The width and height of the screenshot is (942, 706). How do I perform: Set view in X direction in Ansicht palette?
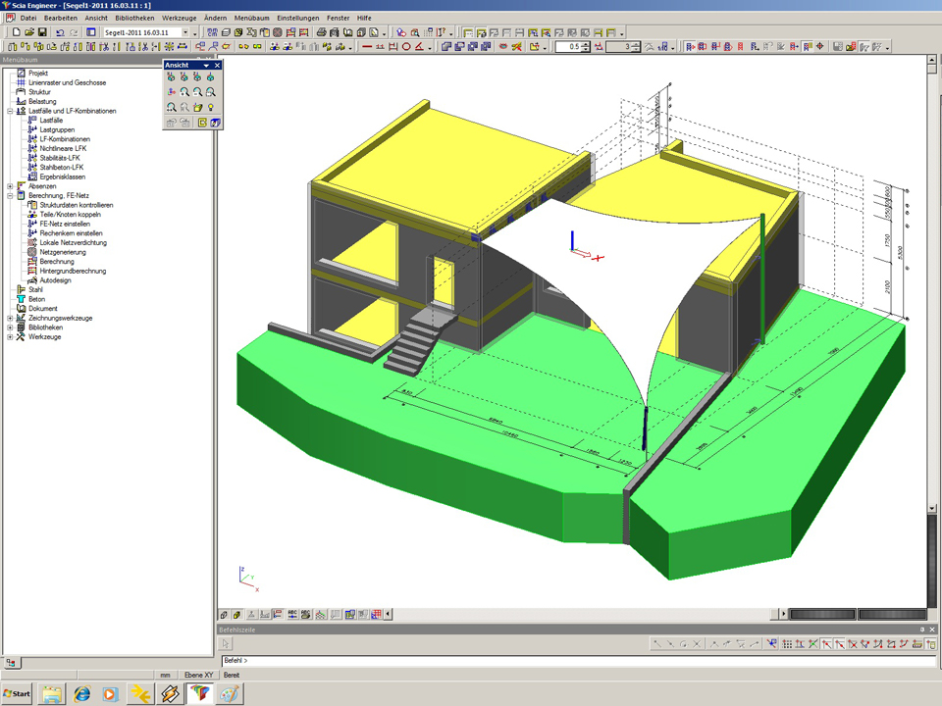point(172,77)
